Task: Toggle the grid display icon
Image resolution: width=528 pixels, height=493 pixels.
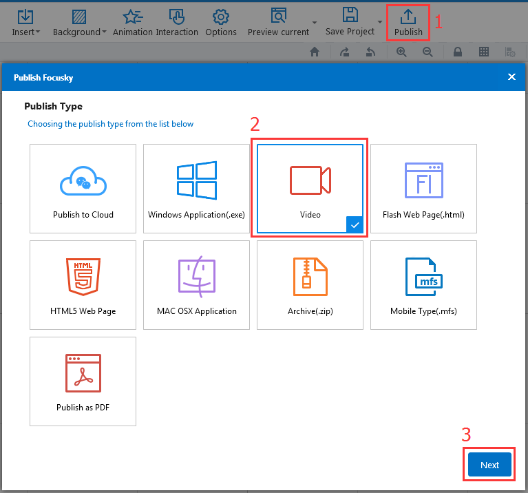Action: coord(484,52)
